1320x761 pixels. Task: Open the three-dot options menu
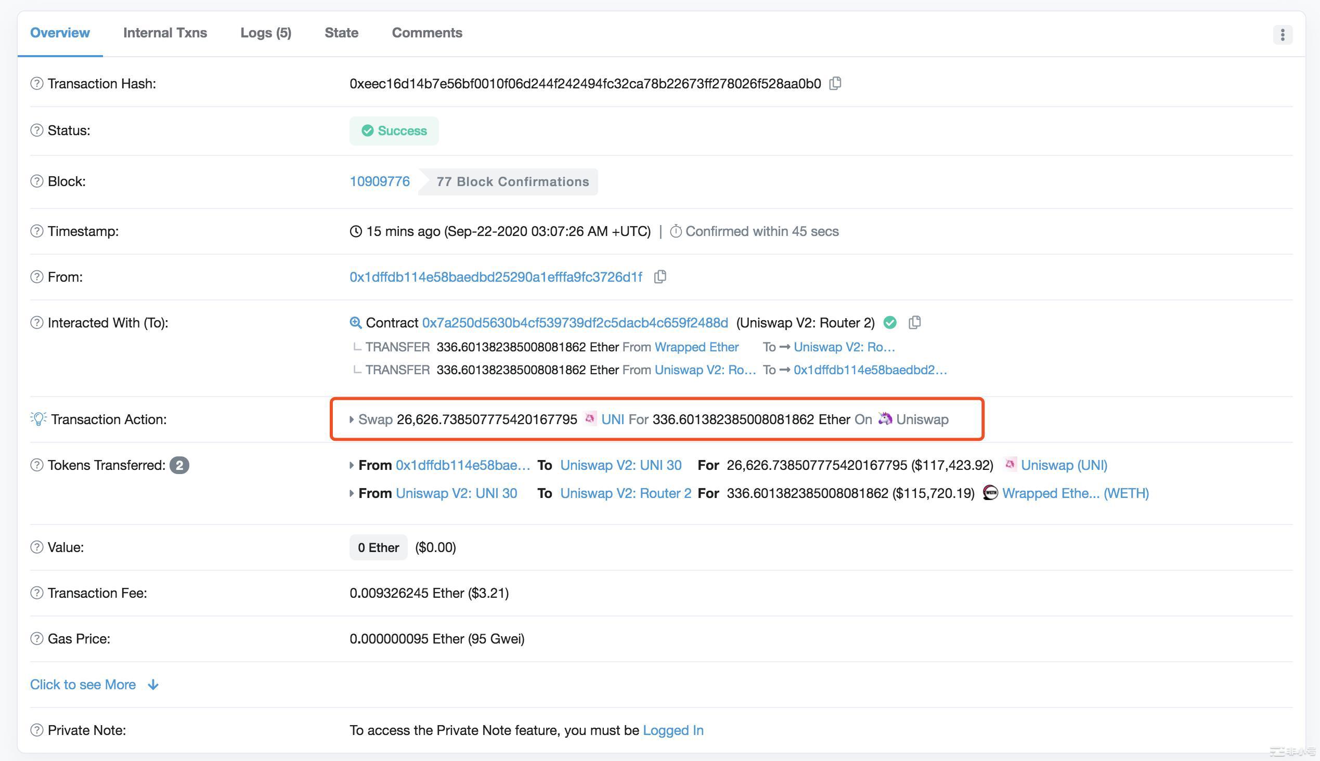1282,34
